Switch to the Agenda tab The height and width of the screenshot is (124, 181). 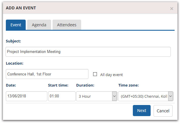[x=39, y=25]
